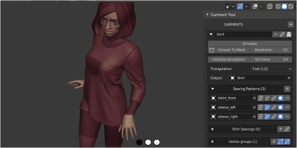The height and width of the screenshot is (148, 297).
Task: Expand the Shirt Sewings (0) section
Action: [x=212, y=129]
